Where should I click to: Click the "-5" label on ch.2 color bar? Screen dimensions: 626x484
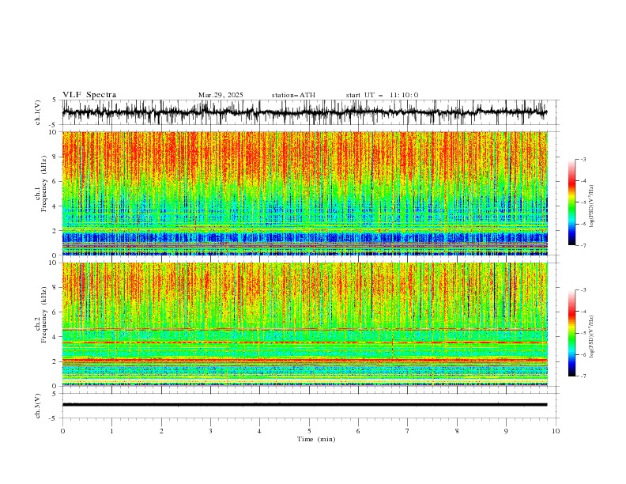[583, 333]
